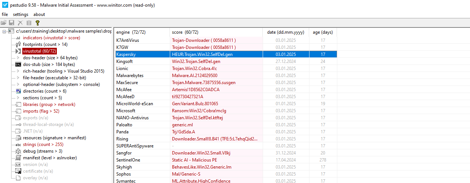Image resolution: width=470 pixels, height=183 pixels.
Task: Click the overlay page icon
Action: (18, 178)
